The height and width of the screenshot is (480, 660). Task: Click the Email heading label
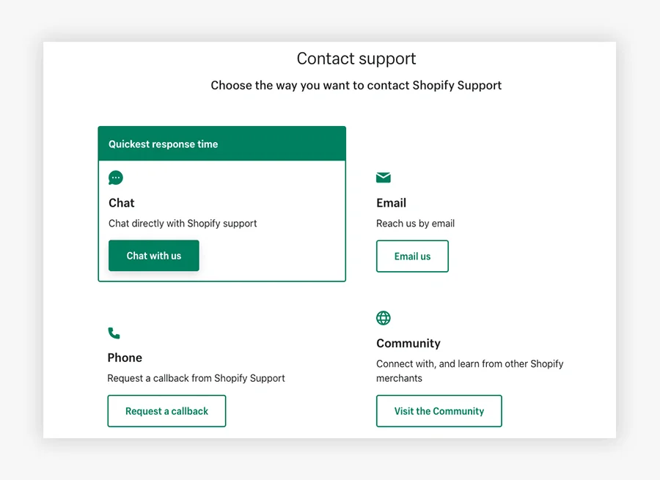click(391, 203)
